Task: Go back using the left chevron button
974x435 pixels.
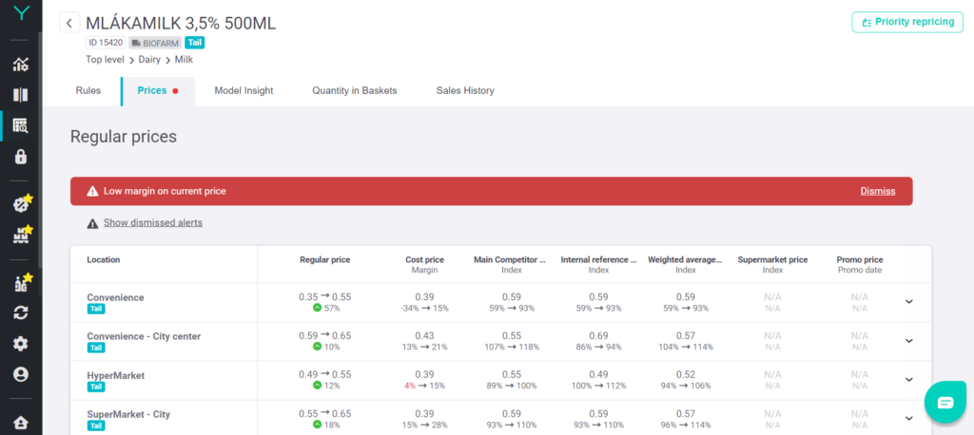Action: pyautogui.click(x=70, y=23)
